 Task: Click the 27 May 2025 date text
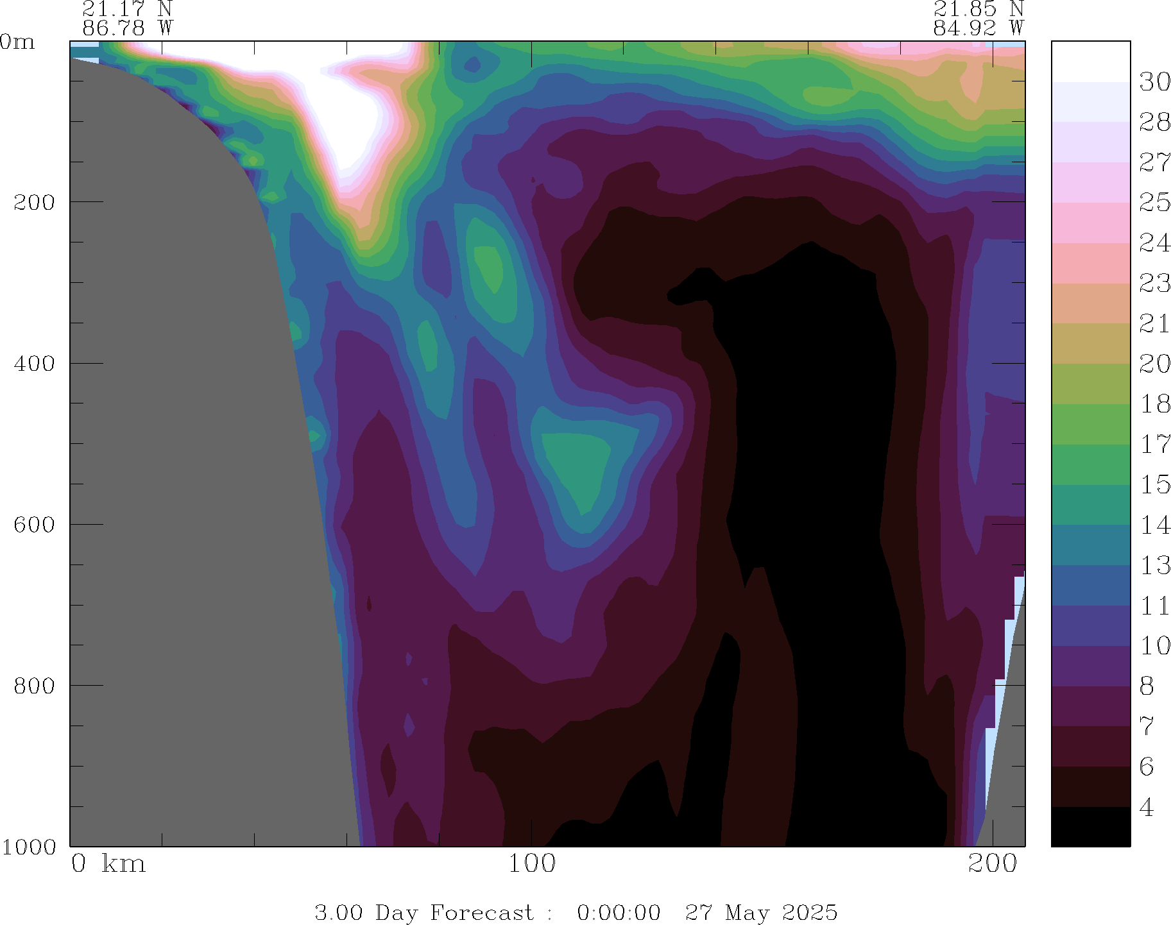[x=761, y=912]
